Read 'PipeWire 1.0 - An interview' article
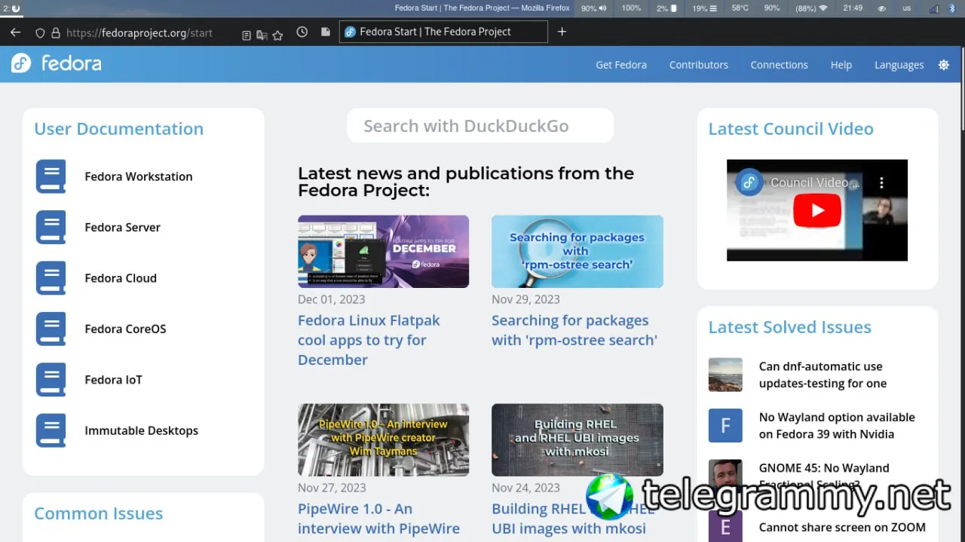The width and height of the screenshot is (965, 542). pos(378,519)
